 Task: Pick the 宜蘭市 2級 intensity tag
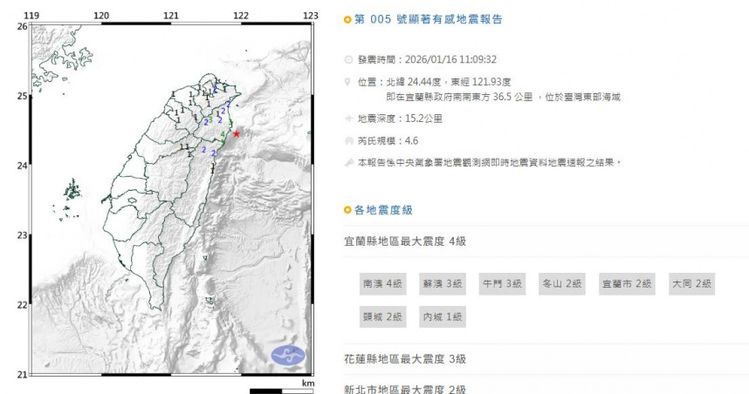(x=627, y=283)
